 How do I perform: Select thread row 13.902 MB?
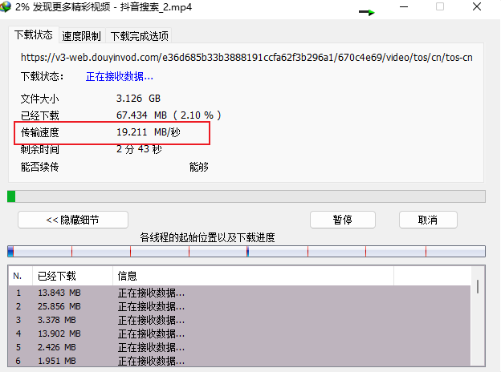239,334
